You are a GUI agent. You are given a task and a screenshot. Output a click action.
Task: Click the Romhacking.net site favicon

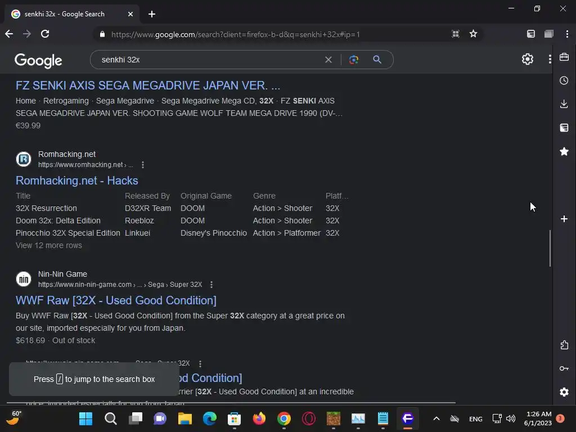24,159
